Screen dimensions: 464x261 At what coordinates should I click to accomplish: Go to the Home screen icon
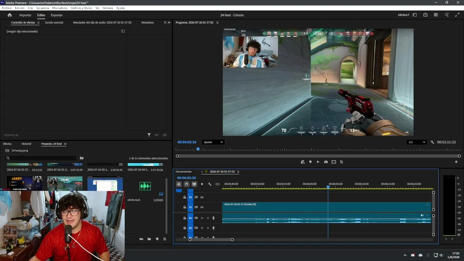pos(10,15)
